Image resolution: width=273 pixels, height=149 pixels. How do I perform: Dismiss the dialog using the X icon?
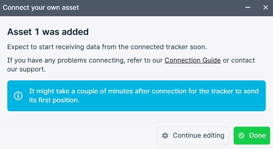pos(266,7)
